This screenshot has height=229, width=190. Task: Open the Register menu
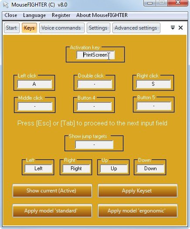pos(61,15)
